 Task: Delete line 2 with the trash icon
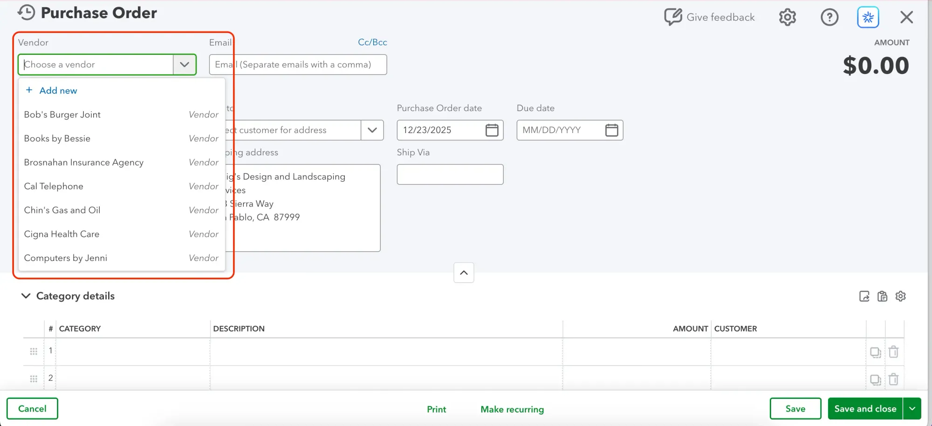[x=894, y=379]
